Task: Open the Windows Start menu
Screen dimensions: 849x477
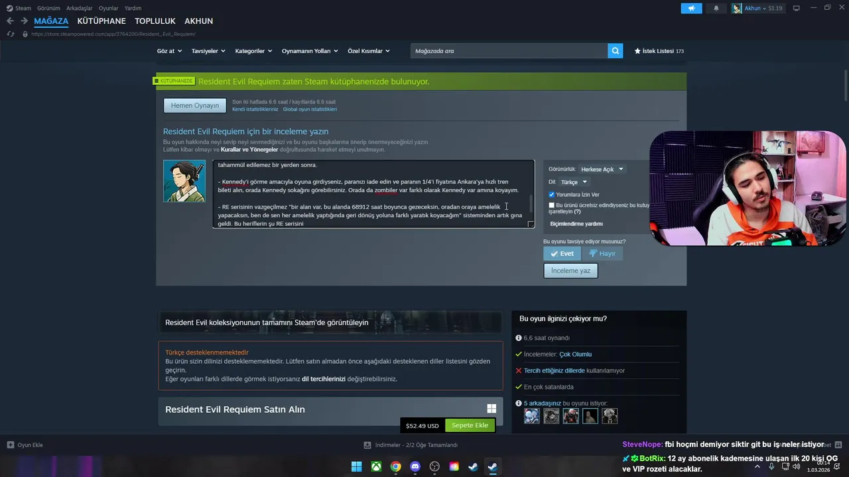Action: click(x=357, y=466)
